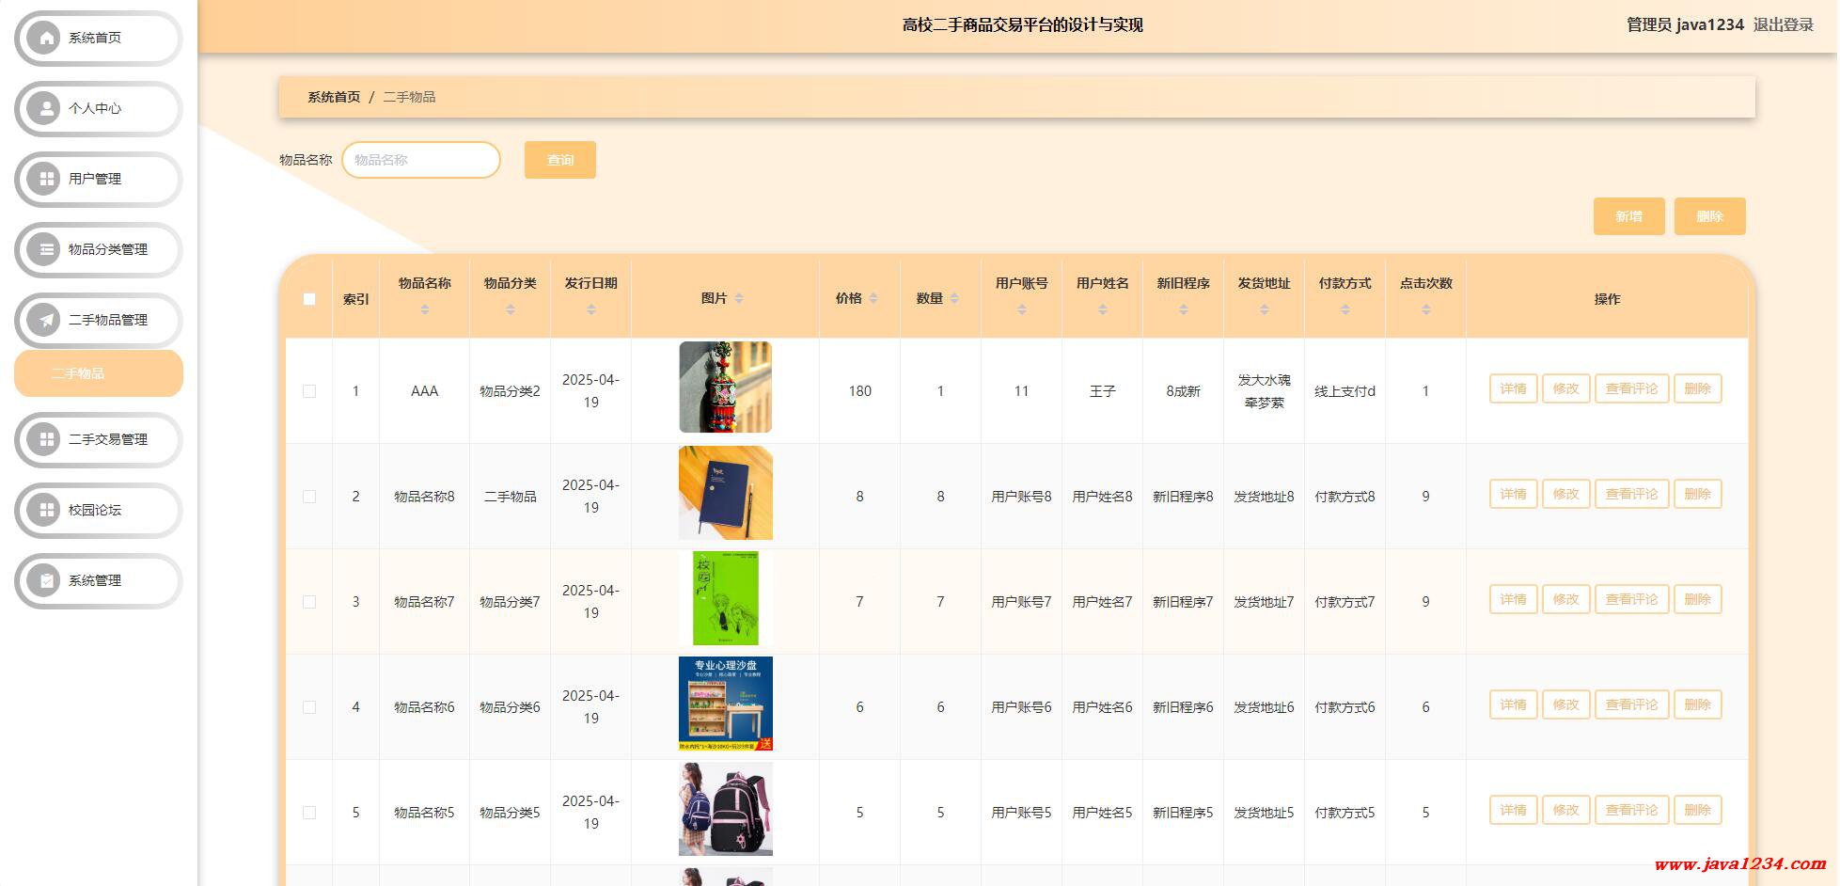
Task: Click the 管理员 java1234 label
Action: click(x=1685, y=25)
